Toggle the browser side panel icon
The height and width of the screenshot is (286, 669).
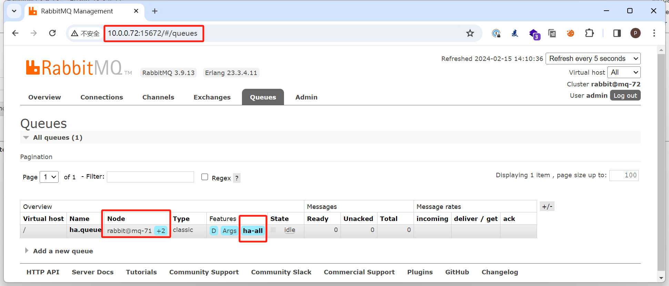tap(617, 33)
